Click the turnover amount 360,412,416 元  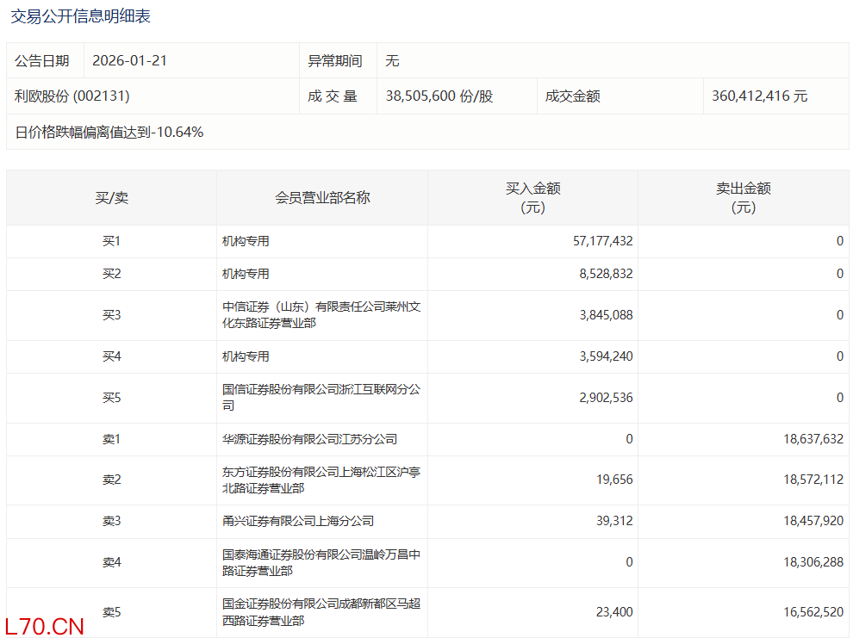(x=760, y=96)
